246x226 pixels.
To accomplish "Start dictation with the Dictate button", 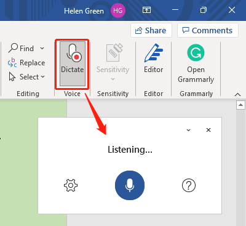I will (73, 64).
